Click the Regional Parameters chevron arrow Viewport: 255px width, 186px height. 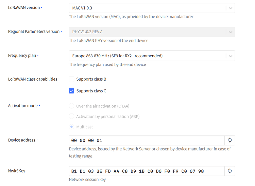click(231, 32)
